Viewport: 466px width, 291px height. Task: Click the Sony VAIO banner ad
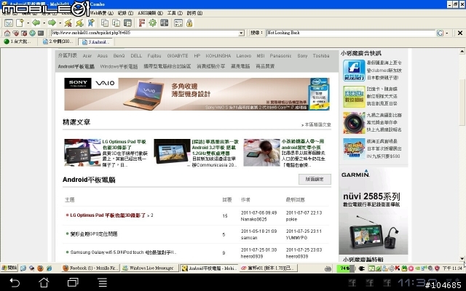[x=197, y=94]
